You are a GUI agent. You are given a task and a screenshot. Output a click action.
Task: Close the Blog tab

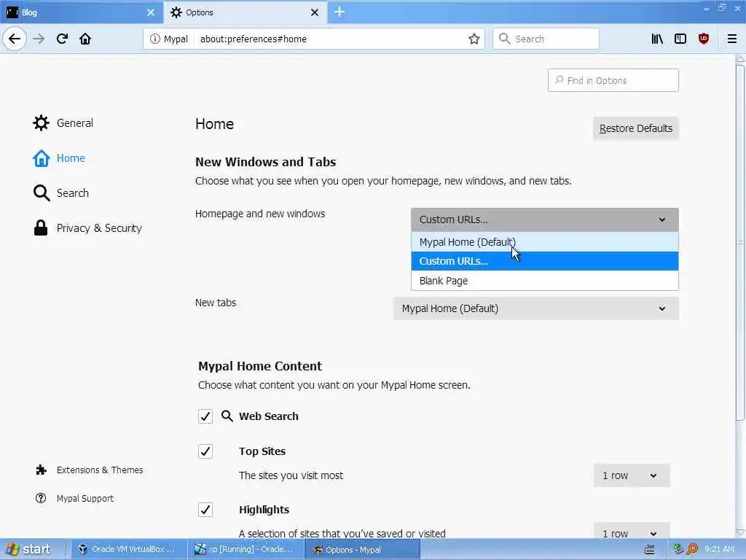150,12
